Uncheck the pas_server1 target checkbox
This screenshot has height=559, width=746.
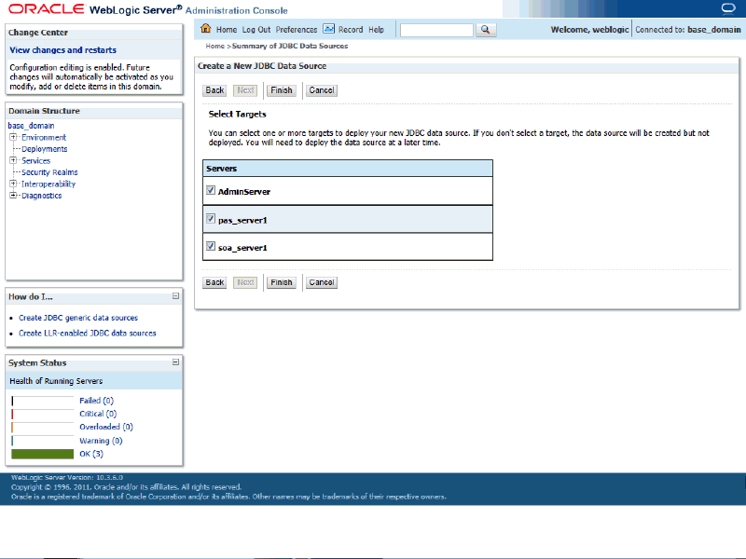(x=211, y=219)
